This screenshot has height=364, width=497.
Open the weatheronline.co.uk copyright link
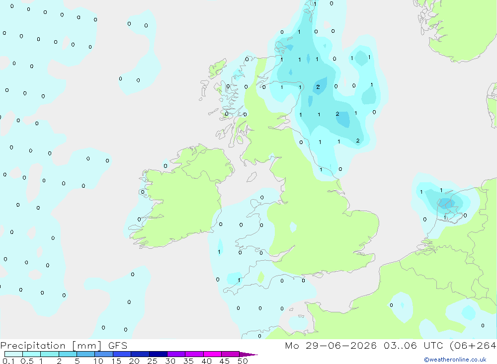point(455,360)
